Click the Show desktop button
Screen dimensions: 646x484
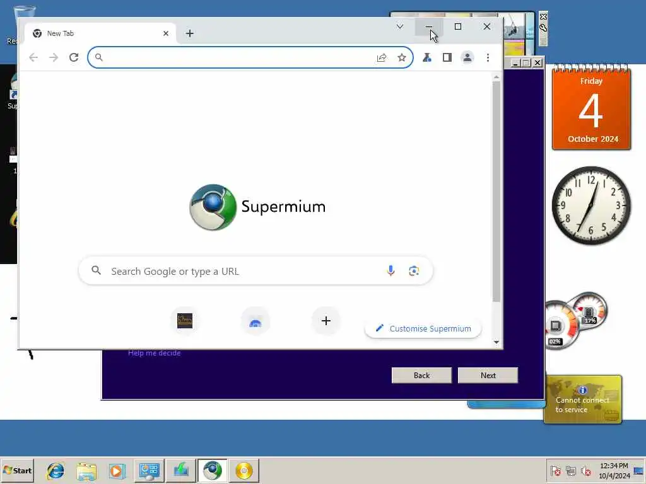(x=639, y=470)
